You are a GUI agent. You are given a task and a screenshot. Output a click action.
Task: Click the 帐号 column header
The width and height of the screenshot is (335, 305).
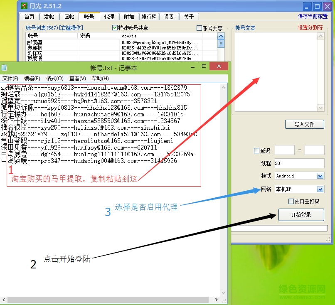(x=52, y=36)
